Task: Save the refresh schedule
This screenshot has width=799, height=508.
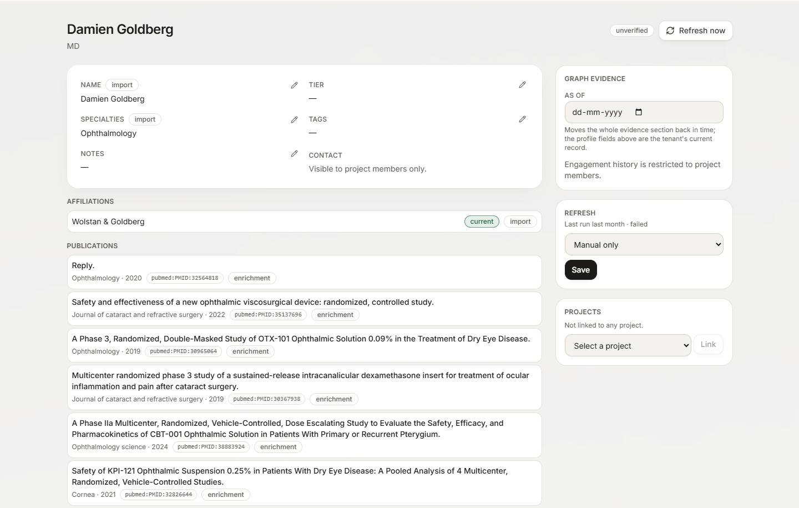Action: point(581,270)
